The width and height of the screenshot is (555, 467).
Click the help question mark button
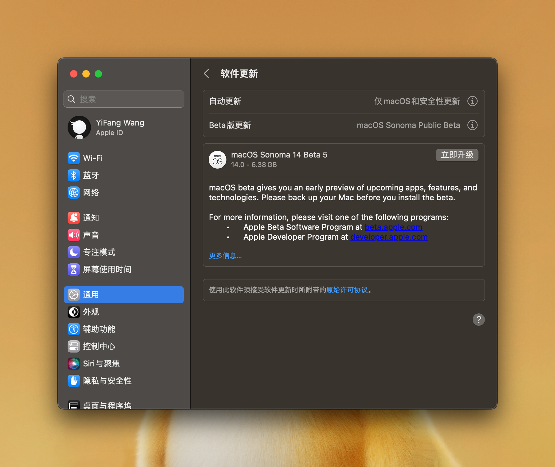[x=478, y=320]
